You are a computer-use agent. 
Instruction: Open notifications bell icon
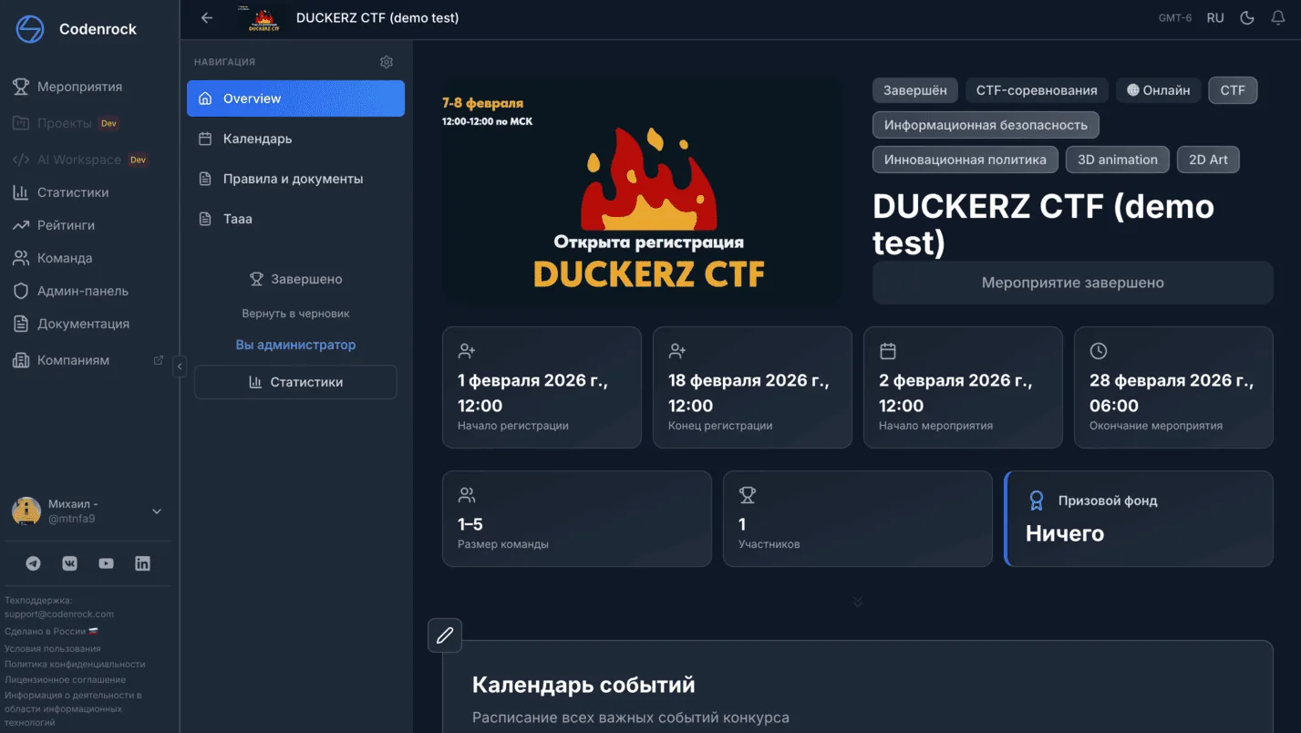(1278, 18)
